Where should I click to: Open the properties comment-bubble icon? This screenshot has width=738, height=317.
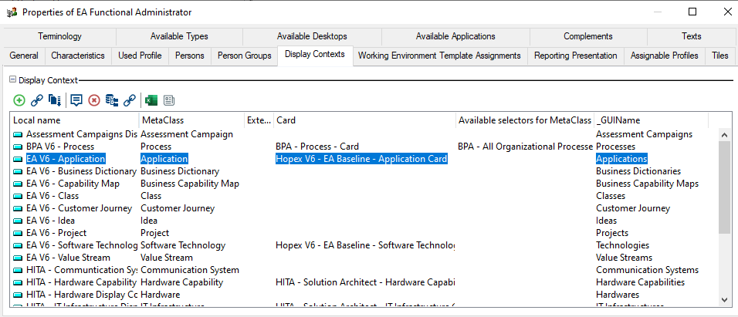coord(76,100)
